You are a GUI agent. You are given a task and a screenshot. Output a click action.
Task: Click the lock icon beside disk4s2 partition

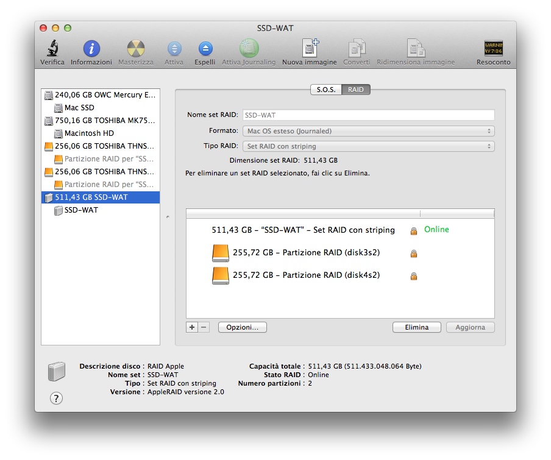click(x=413, y=276)
